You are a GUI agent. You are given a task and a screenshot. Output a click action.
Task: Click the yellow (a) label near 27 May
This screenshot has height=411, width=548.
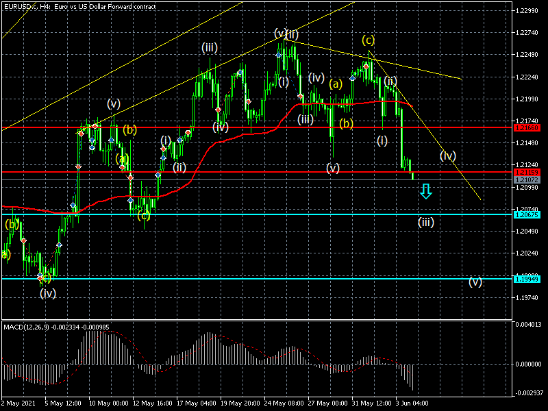pos(335,84)
